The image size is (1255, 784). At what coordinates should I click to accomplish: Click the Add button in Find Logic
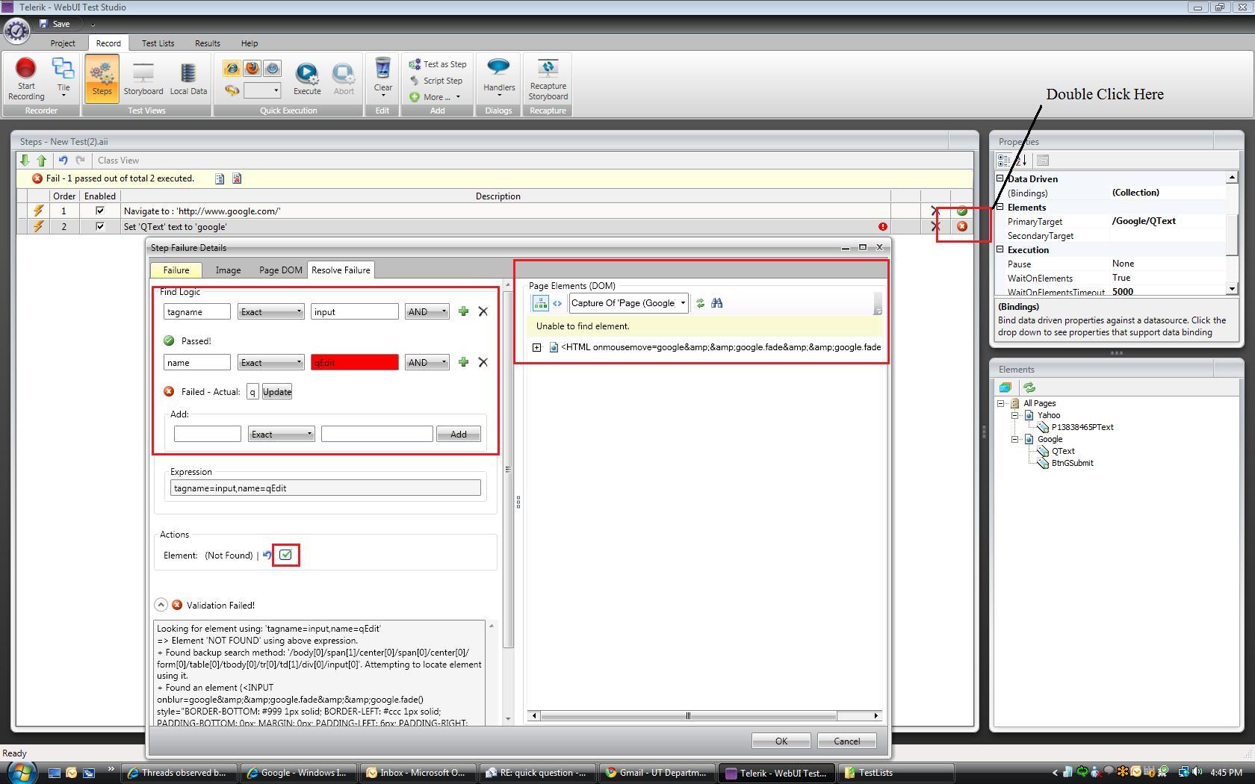click(459, 434)
